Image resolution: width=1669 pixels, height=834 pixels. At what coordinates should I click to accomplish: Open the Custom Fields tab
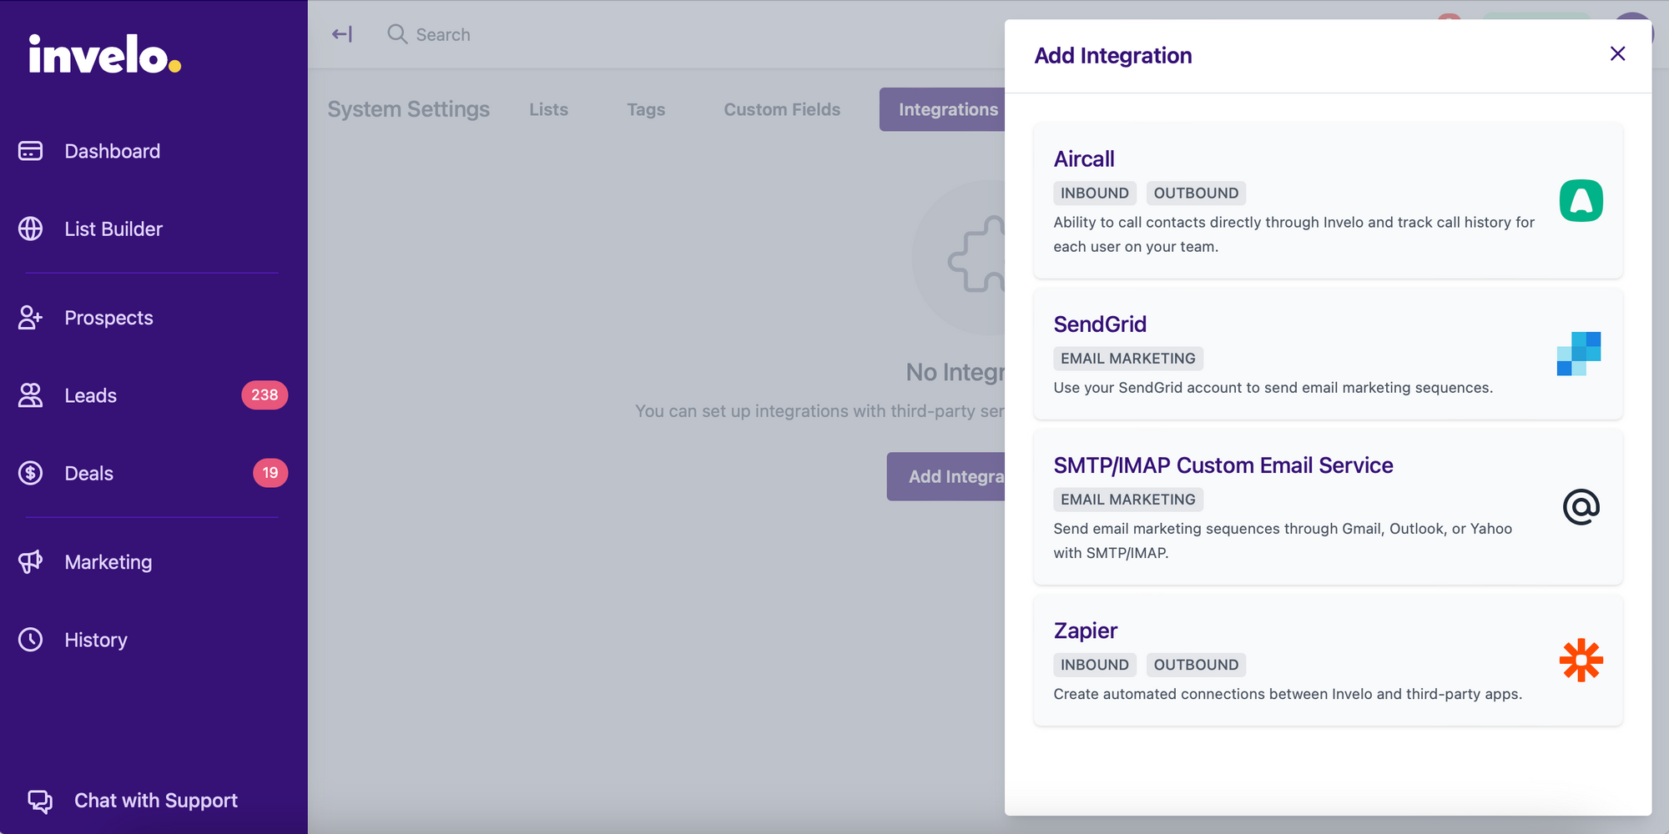click(x=782, y=109)
